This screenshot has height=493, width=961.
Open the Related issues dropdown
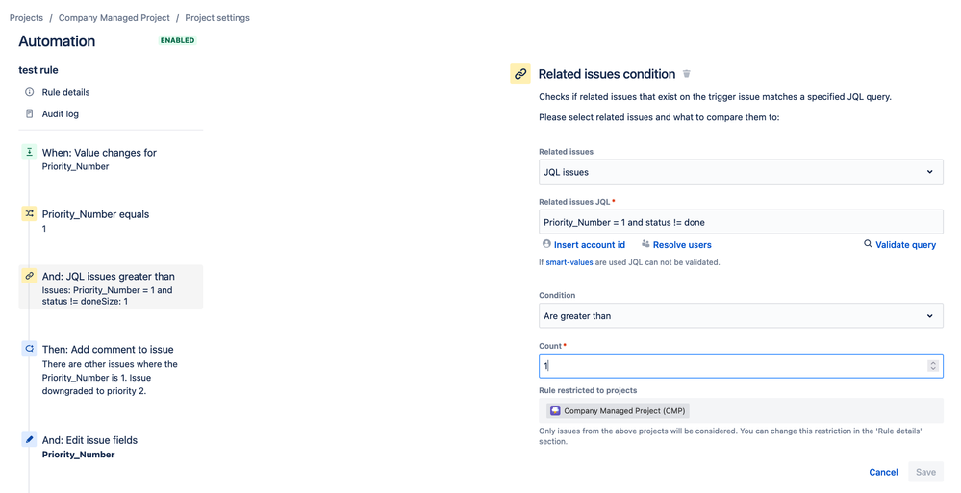pos(740,172)
